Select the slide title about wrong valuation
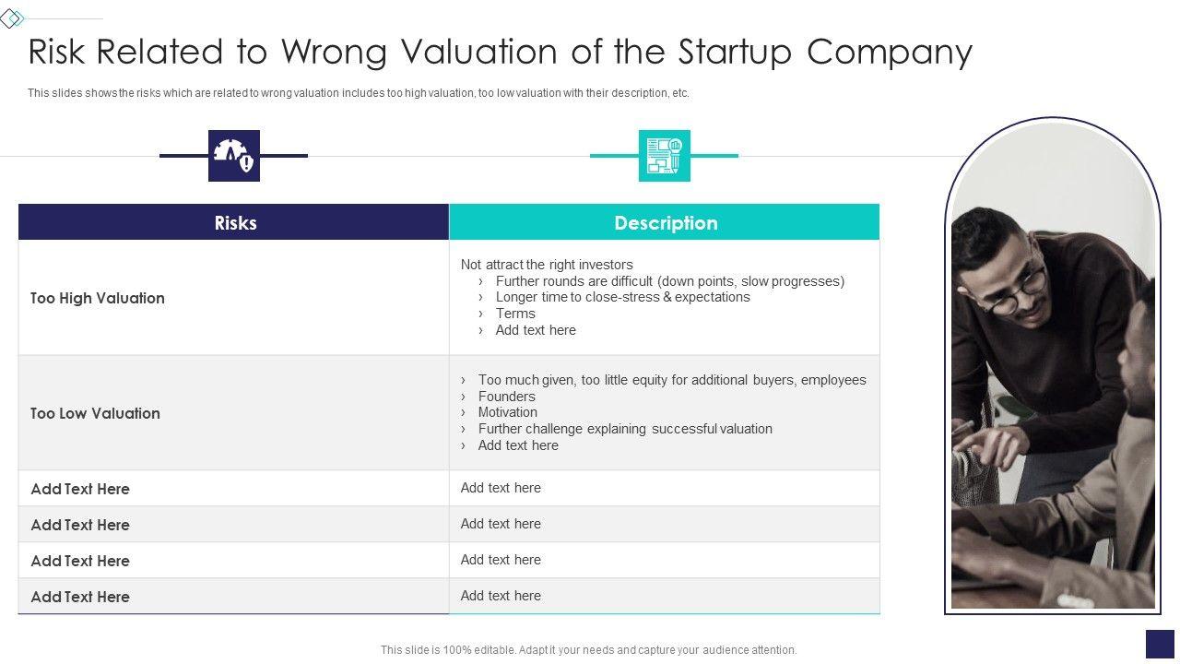This screenshot has width=1180, height=664. 500,53
